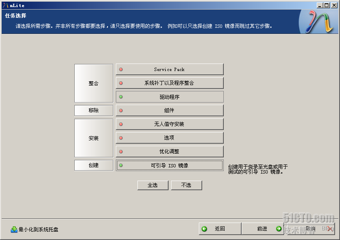Select all tasks with 全选
The image size is (340, 240).
pyautogui.click(x=153, y=185)
